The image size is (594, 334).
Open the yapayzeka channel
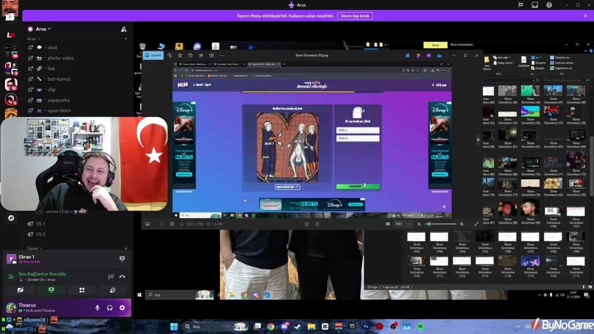point(77,100)
